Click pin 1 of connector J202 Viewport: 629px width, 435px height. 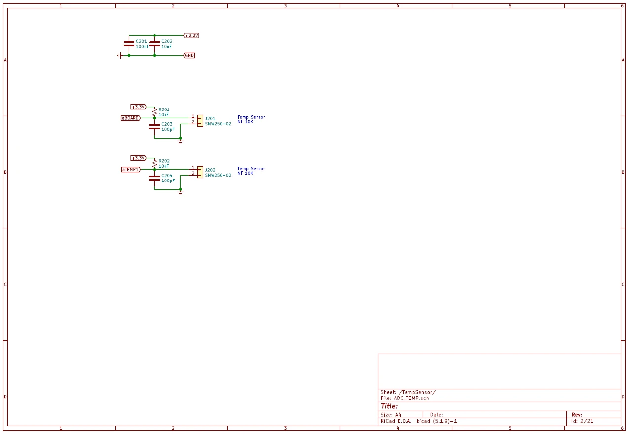pyautogui.click(x=193, y=168)
